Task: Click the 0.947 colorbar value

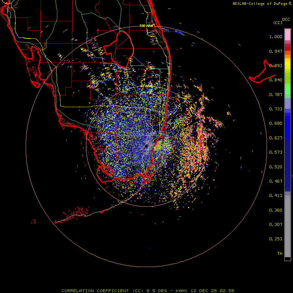Action: 276,51
